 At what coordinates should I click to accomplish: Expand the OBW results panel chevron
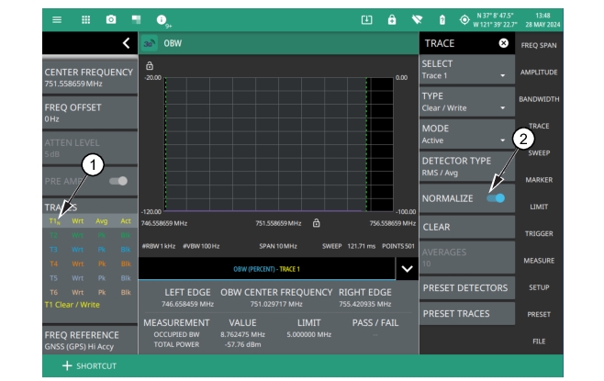(x=405, y=268)
